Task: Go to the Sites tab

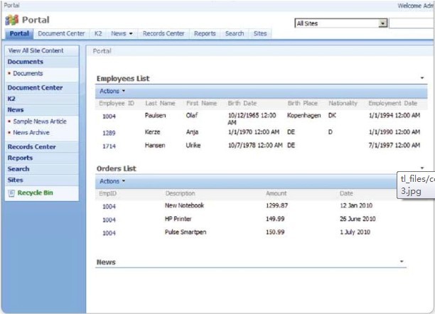Action: pos(260,33)
